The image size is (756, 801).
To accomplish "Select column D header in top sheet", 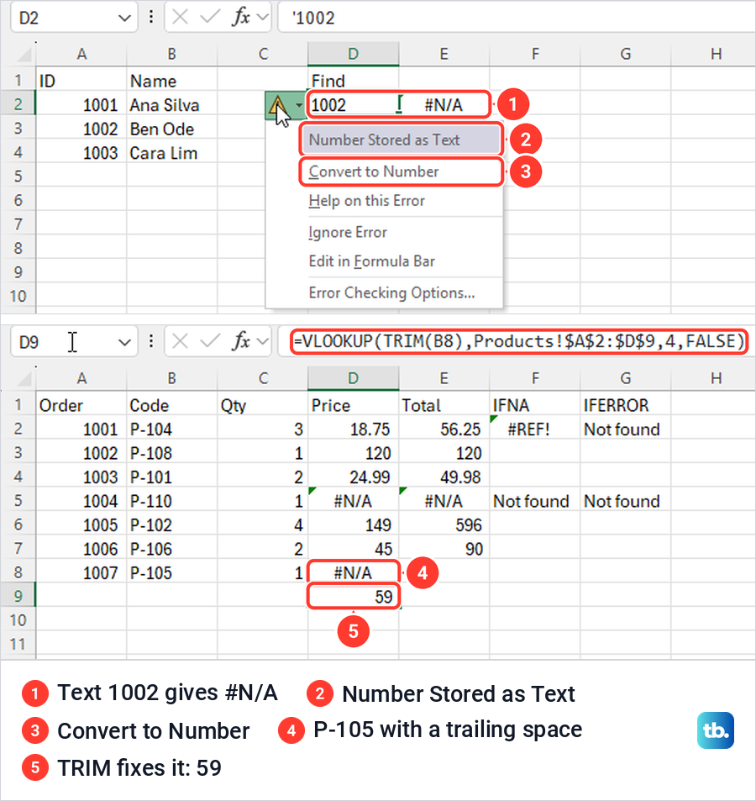I will [354, 54].
